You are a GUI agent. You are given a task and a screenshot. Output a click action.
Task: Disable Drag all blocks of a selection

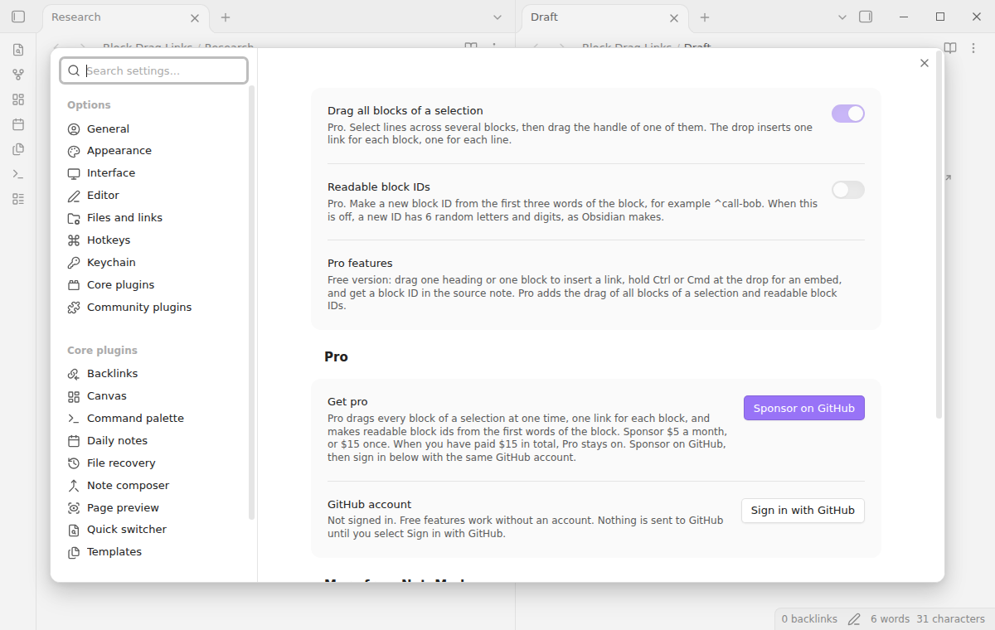point(848,114)
